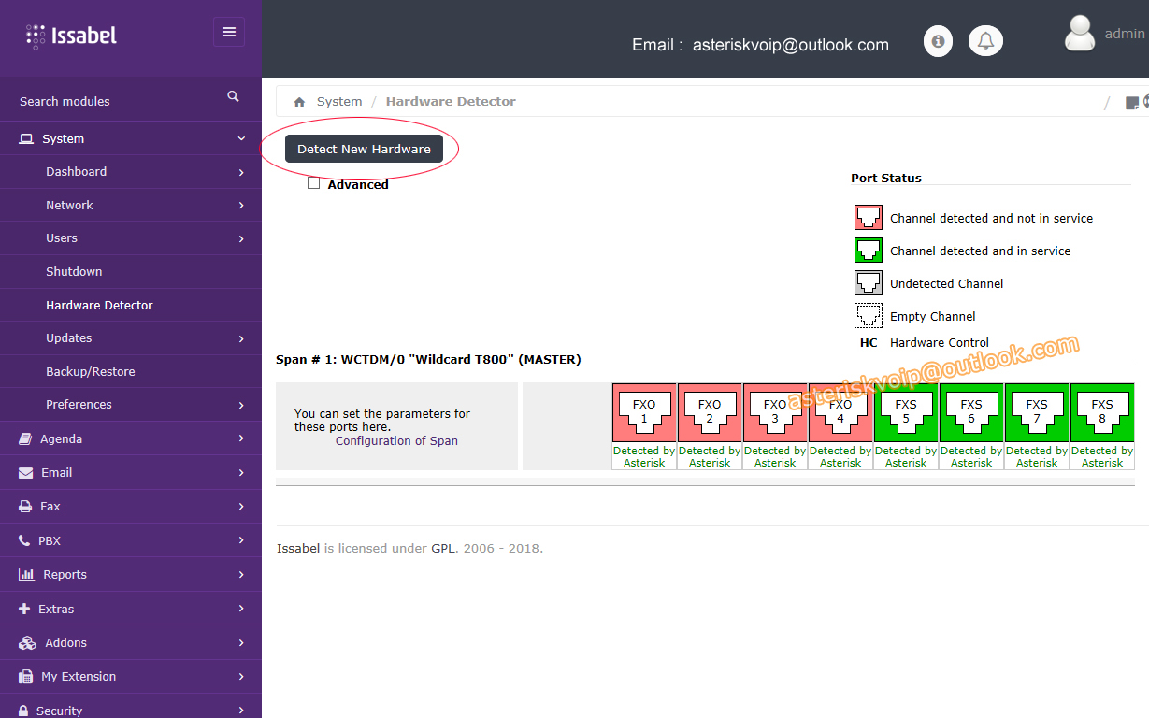Expand the PBX menu arrow
This screenshot has height=718, width=1149.
pos(241,540)
